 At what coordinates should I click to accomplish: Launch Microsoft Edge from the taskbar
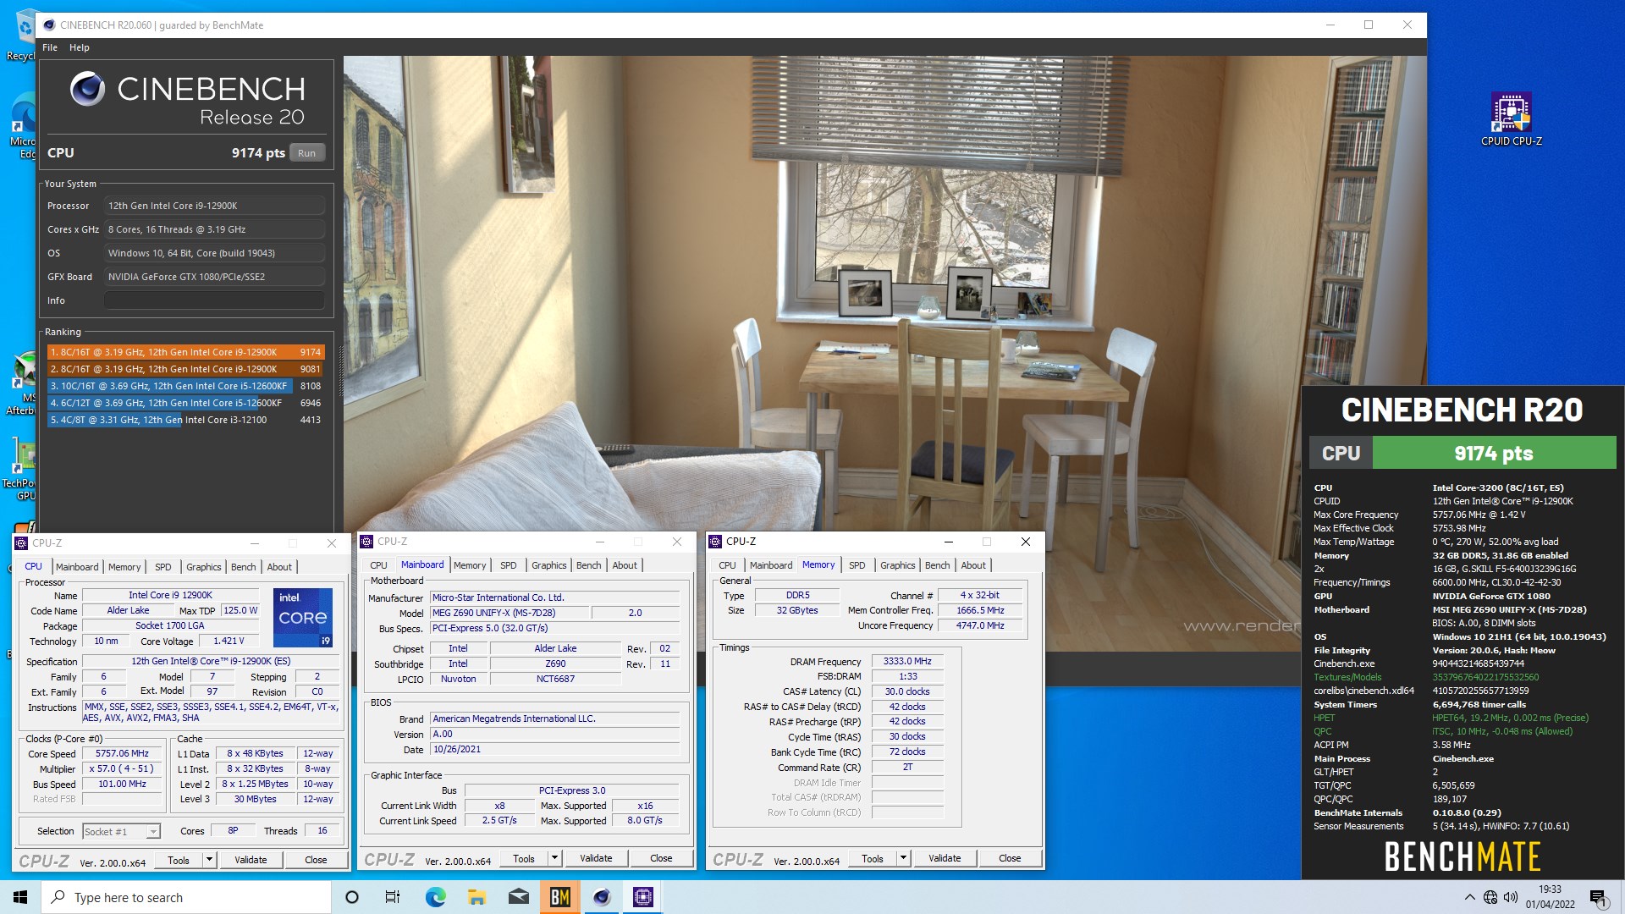435,897
